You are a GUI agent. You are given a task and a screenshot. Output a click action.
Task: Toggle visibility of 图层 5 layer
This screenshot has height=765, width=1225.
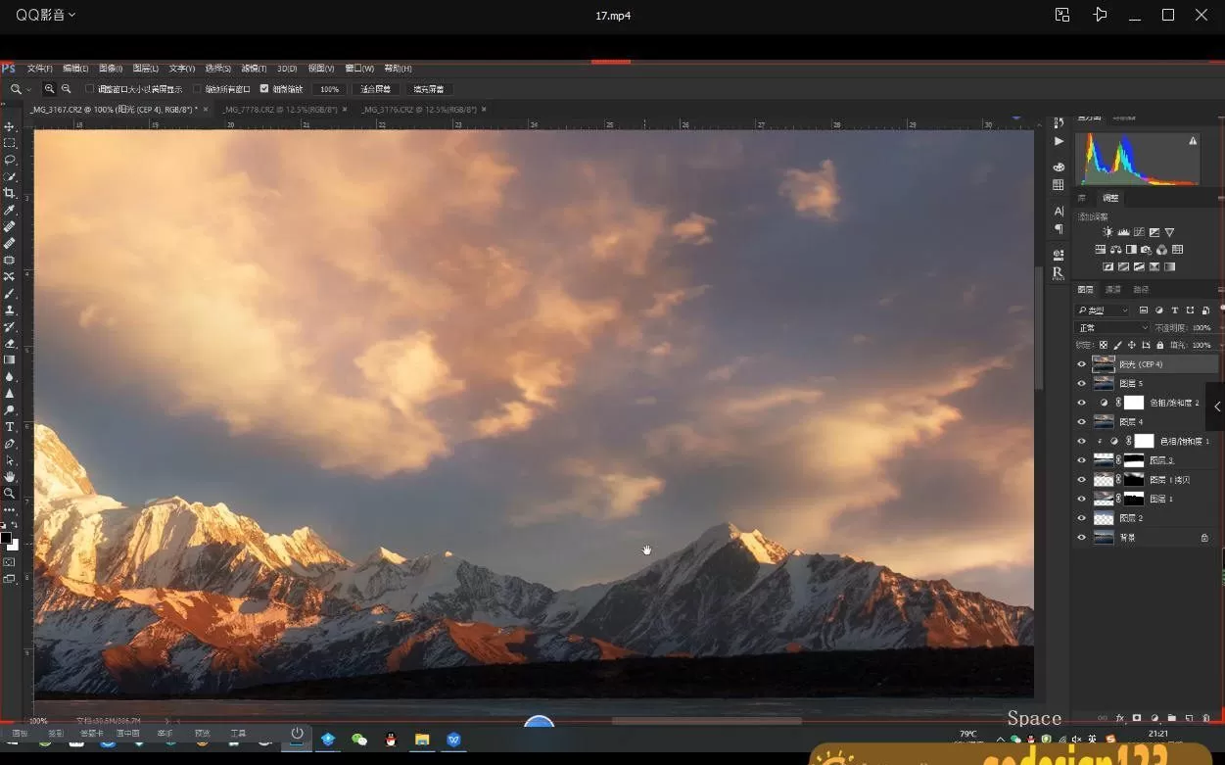(1082, 383)
